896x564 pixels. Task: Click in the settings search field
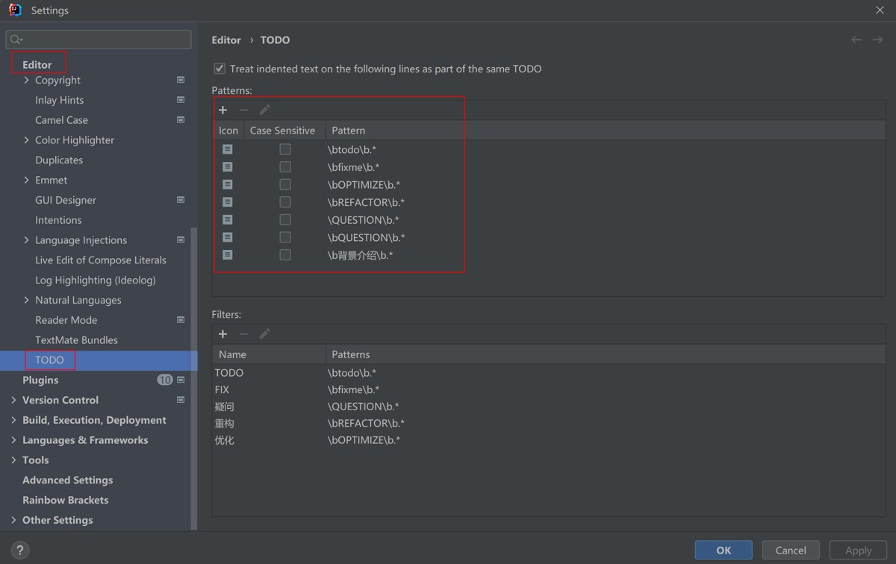coord(105,40)
